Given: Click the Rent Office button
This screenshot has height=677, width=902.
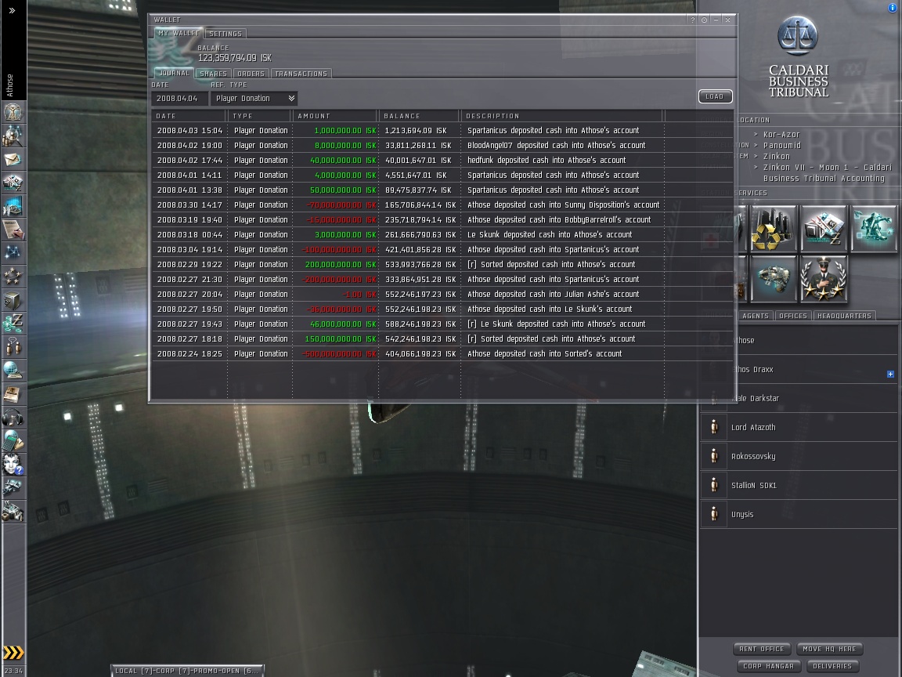Looking at the screenshot, I should [762, 649].
